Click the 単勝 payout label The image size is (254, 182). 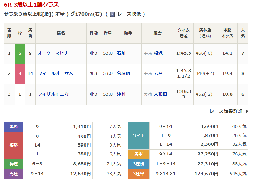pos(14,127)
